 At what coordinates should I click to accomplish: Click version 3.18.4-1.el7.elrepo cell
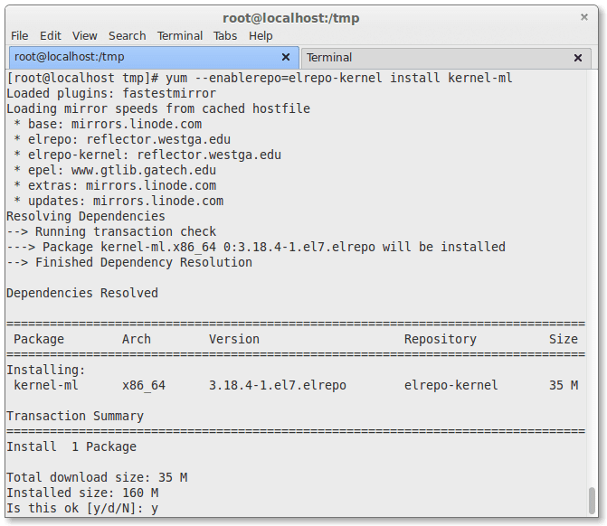click(278, 386)
